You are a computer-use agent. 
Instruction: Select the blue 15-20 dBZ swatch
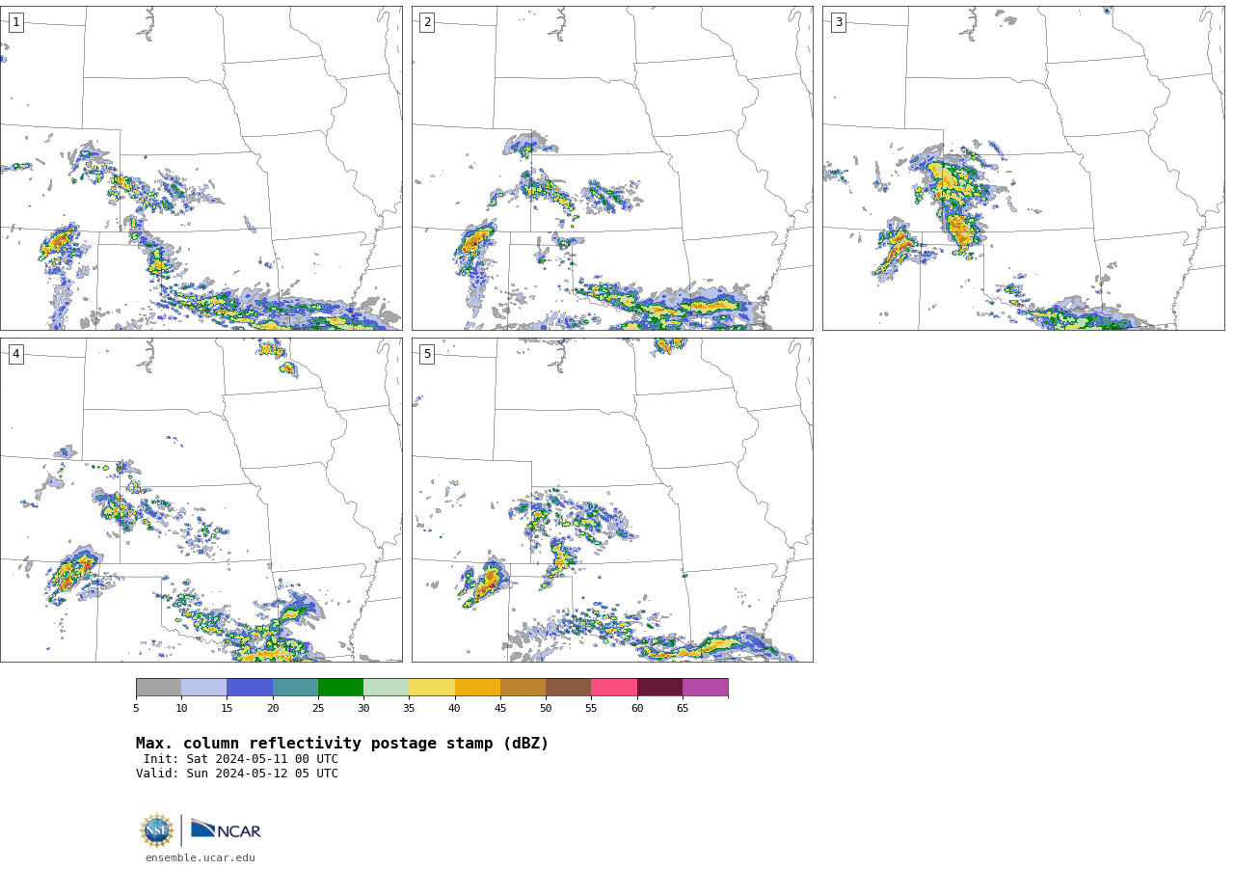point(250,687)
